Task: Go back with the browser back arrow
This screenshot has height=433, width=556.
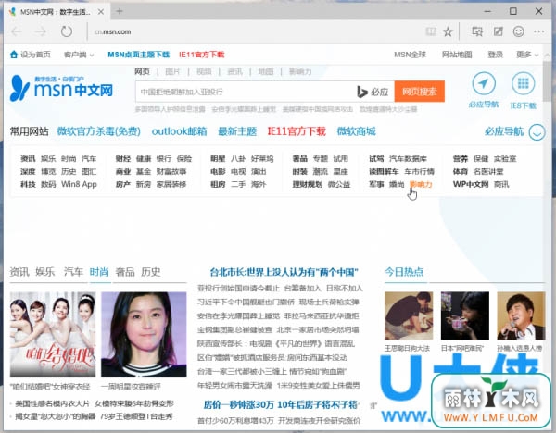Action: pos(17,31)
